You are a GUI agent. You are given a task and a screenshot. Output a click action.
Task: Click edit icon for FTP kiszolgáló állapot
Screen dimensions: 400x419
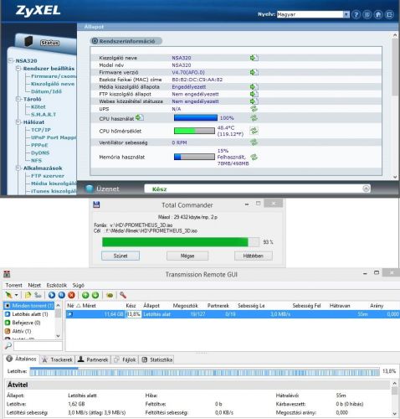coord(254,94)
